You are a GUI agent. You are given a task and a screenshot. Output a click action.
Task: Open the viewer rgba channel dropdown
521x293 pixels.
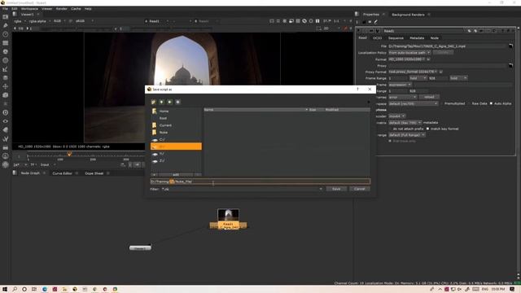coord(20,21)
